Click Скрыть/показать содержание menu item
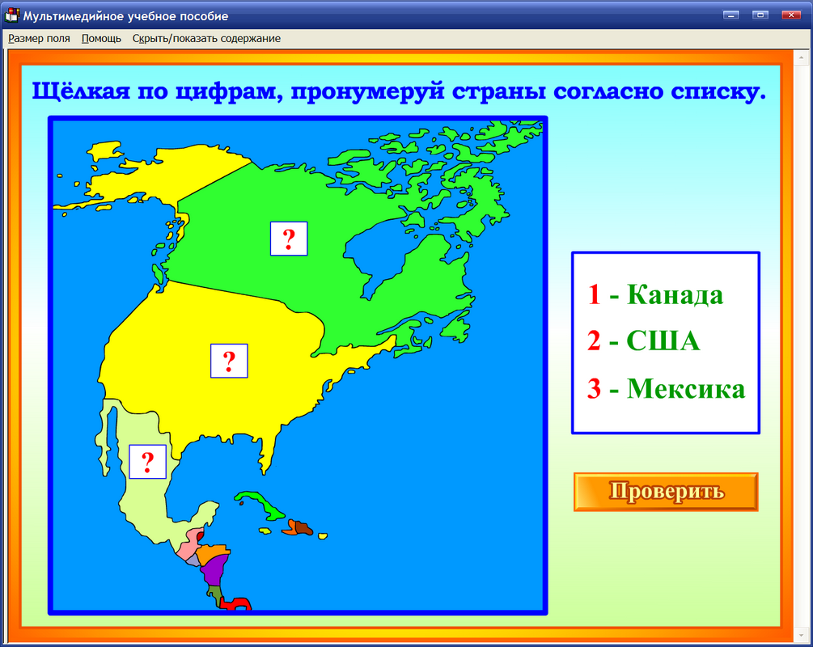This screenshot has height=647, width=813. (x=206, y=38)
